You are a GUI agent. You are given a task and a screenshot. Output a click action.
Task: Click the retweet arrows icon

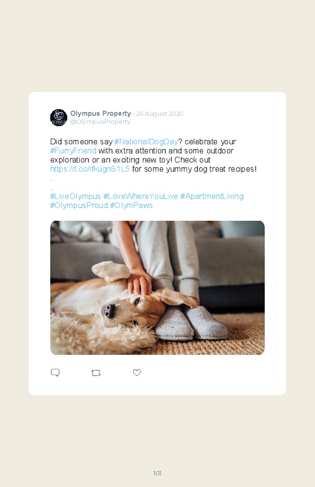96,373
